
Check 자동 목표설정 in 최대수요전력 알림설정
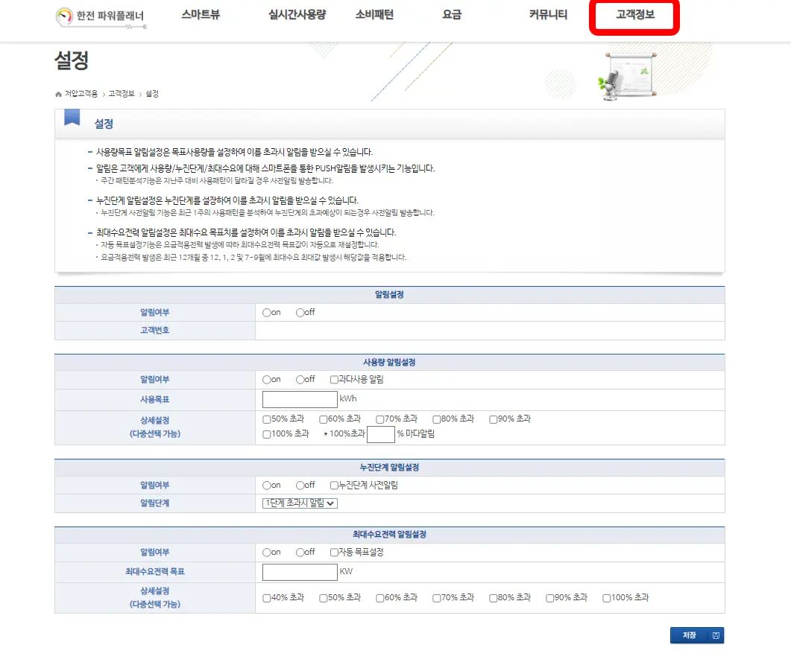pos(333,551)
